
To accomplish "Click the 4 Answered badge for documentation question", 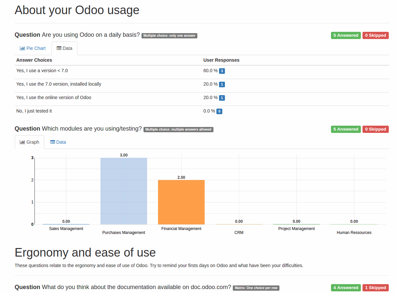I will click(x=346, y=288).
